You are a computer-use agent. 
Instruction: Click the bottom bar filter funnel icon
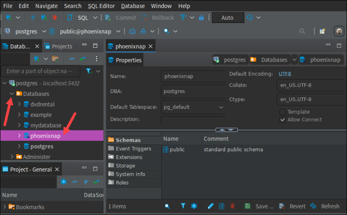pos(183,206)
